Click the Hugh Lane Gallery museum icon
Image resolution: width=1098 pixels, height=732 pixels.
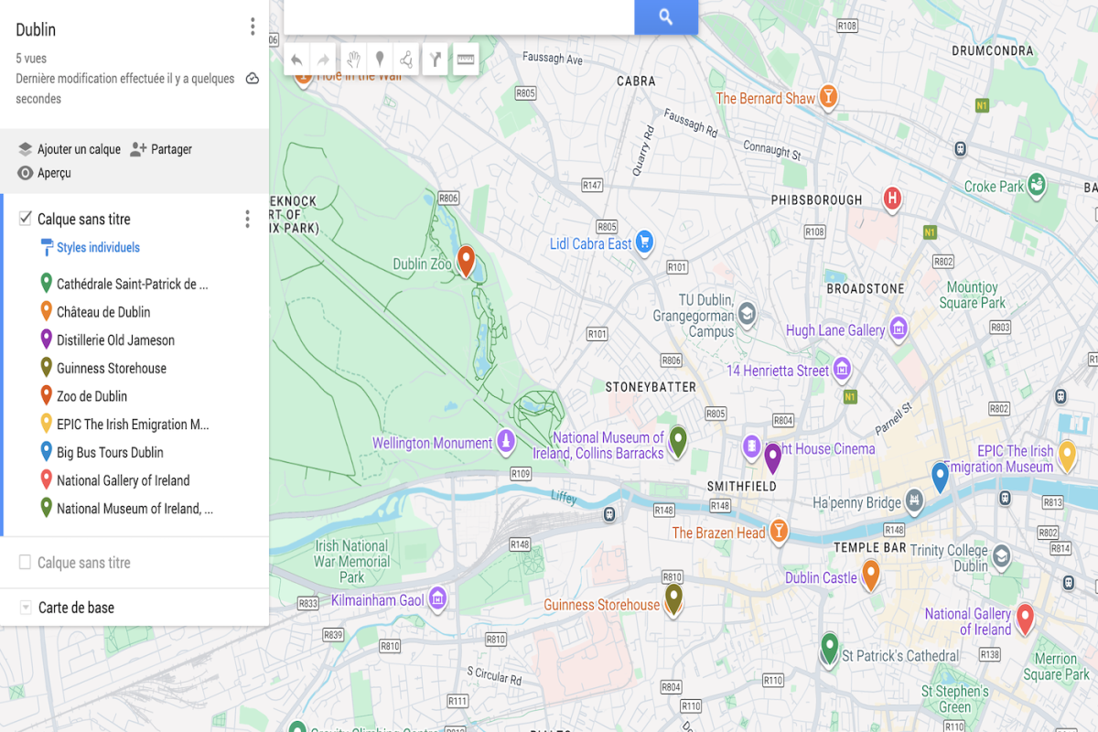[898, 329]
